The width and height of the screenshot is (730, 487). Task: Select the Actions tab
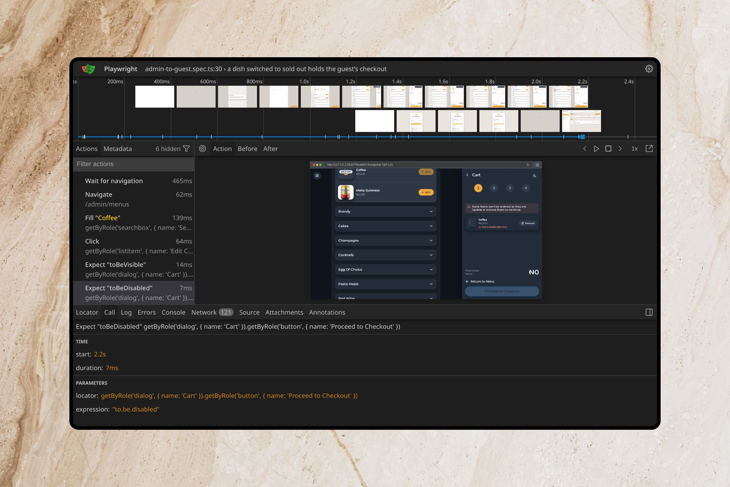pos(87,149)
